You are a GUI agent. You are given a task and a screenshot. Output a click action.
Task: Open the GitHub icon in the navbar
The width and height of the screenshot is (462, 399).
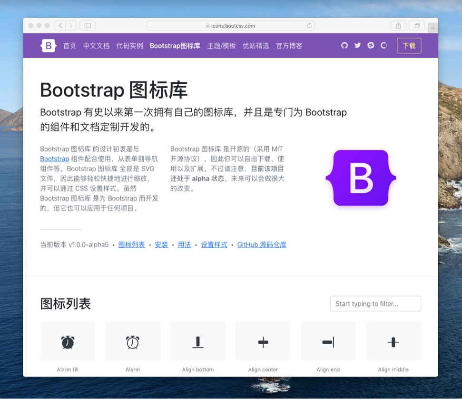point(344,45)
